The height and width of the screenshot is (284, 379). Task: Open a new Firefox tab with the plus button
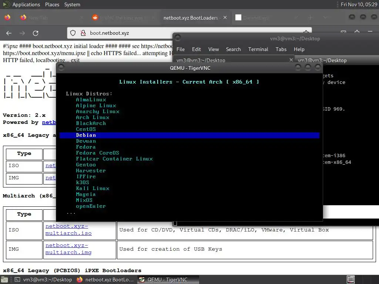click(311, 18)
